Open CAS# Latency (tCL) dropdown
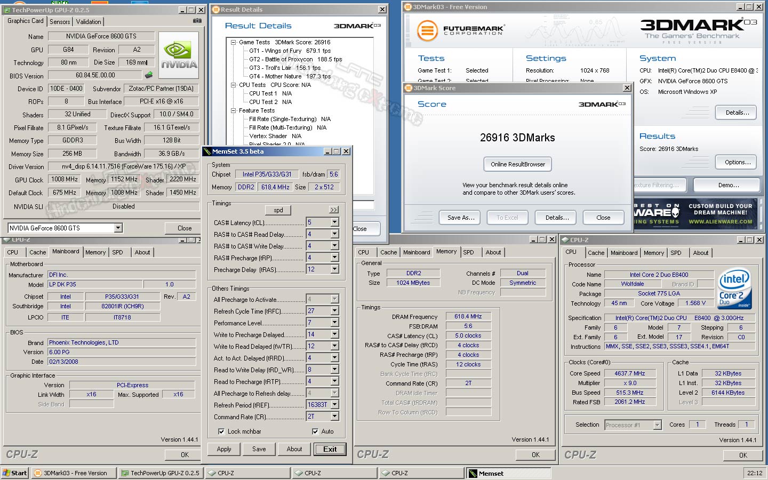Viewport: 768px width, 480px height. 335,222
